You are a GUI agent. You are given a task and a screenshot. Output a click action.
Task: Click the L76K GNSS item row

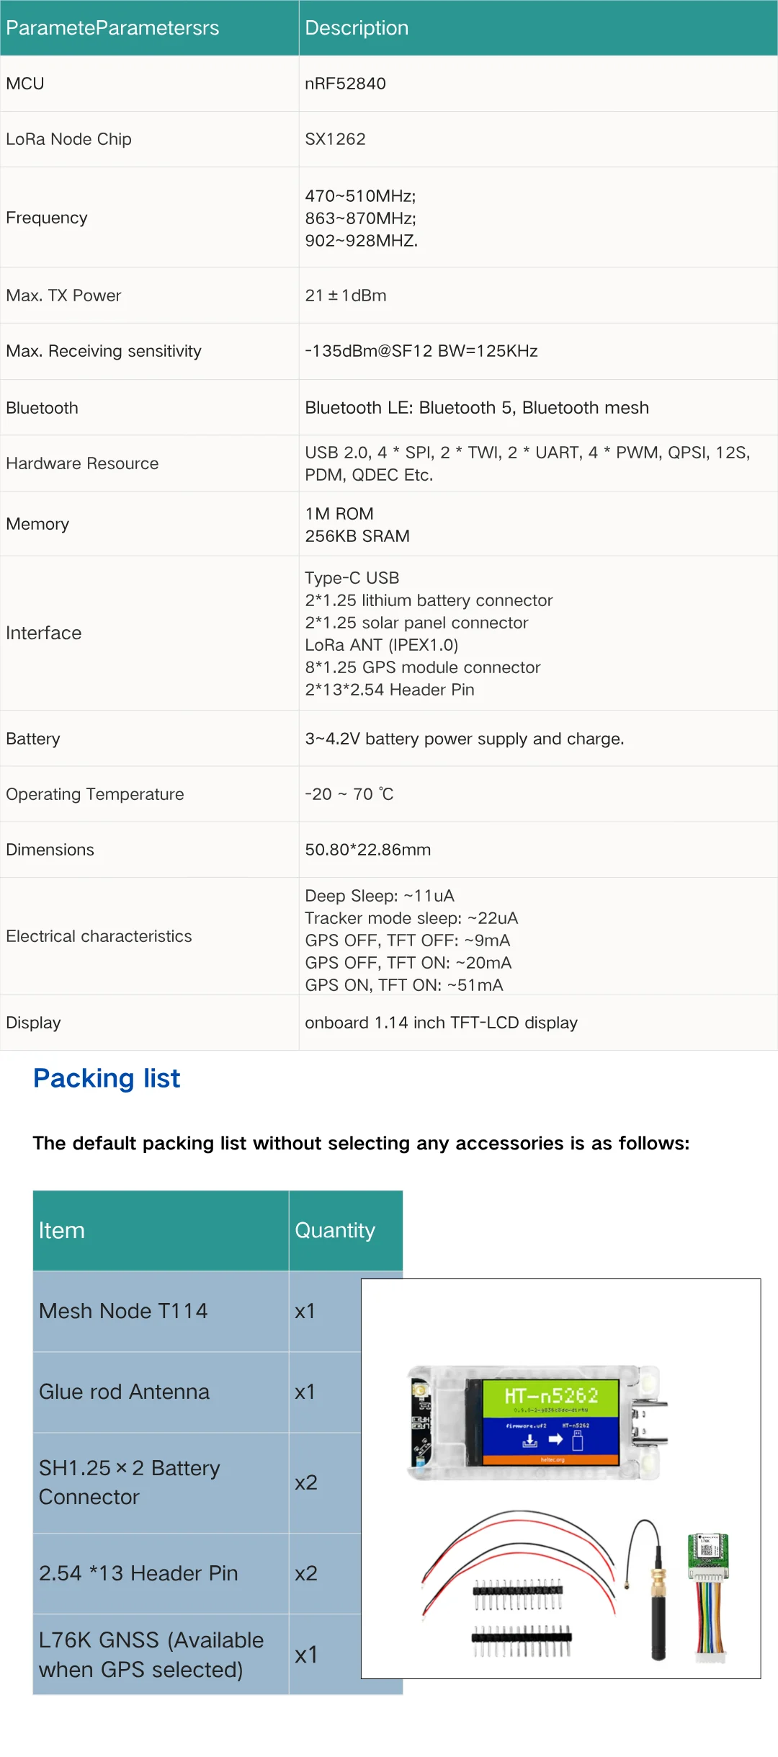tap(197, 1654)
